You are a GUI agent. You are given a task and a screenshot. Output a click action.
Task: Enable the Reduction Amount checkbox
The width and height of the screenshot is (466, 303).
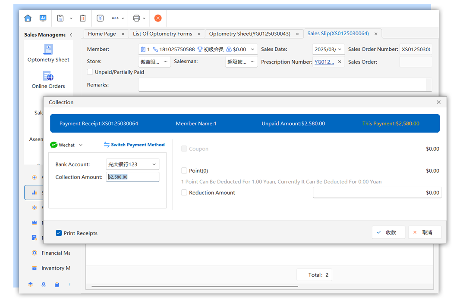click(x=184, y=193)
